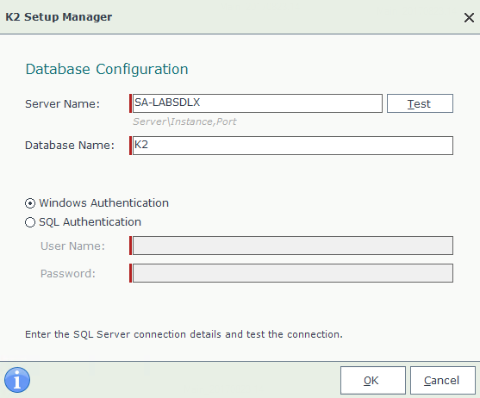Click the disabled Password input box
The height and width of the screenshot is (398, 480).
coord(293,273)
